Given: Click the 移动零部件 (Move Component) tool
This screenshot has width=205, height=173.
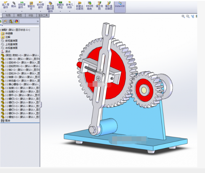Looking at the screenshot, I should click(x=40, y=5).
